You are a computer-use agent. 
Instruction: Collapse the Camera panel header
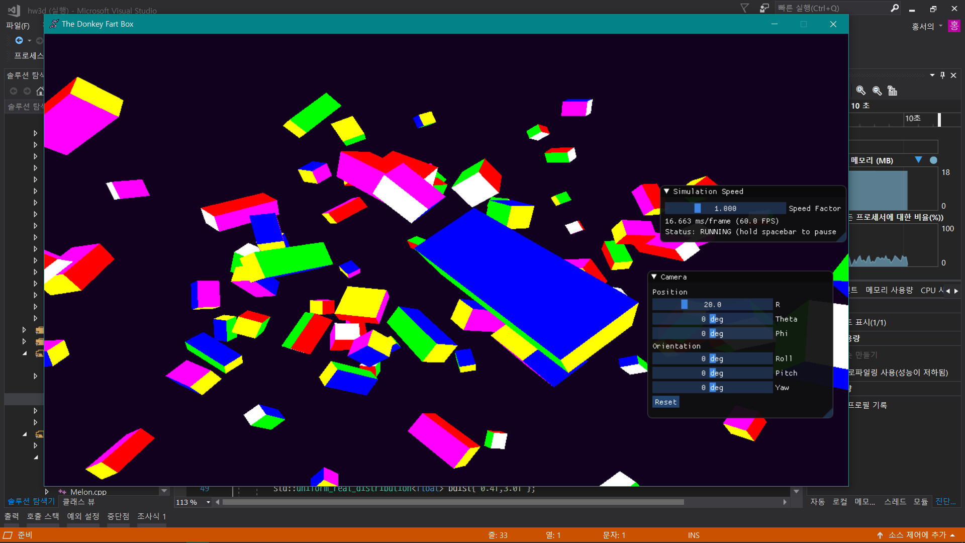click(x=654, y=277)
